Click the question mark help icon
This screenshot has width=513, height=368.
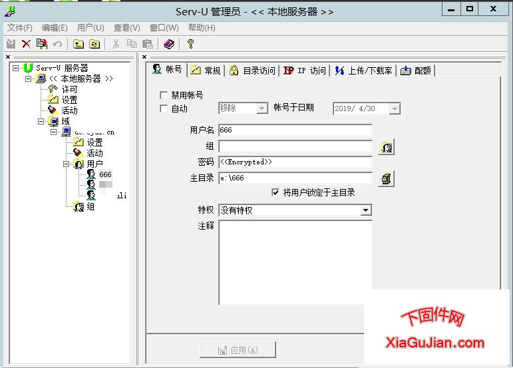[x=190, y=44]
